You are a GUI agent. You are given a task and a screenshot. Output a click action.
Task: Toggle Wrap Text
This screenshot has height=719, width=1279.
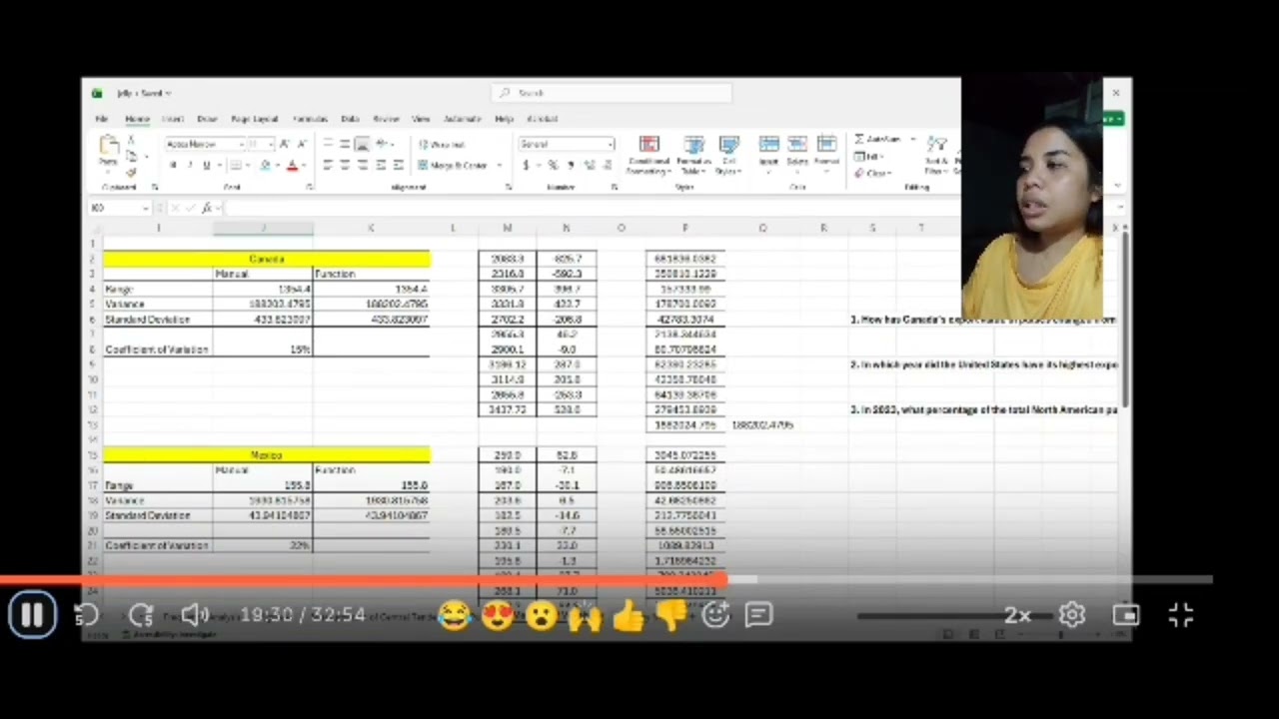click(441, 145)
